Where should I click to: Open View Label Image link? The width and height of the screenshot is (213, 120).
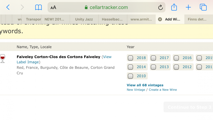[28, 62]
